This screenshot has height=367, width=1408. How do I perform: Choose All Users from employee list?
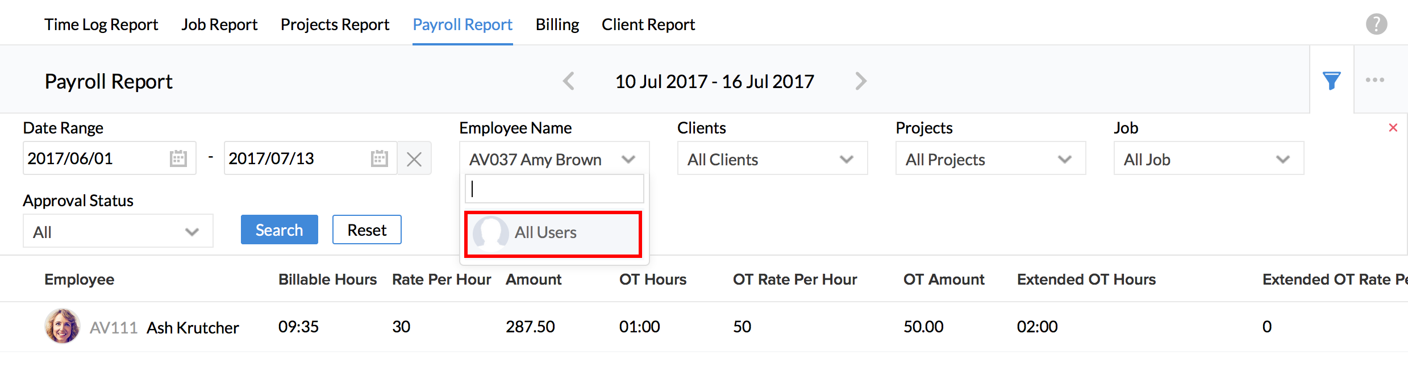click(x=553, y=233)
